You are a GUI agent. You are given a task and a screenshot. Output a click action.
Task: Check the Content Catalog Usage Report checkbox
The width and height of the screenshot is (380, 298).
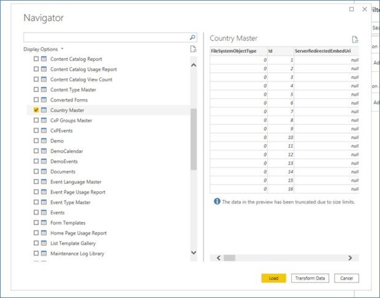tap(36, 69)
